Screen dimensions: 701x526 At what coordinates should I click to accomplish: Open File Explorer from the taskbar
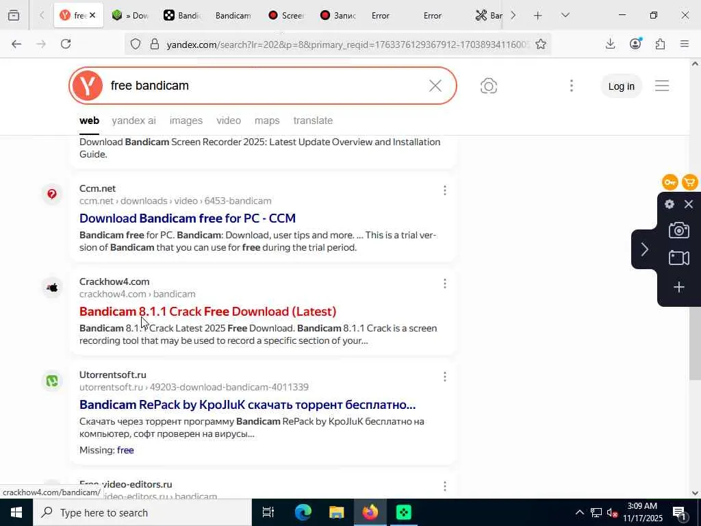pos(336,512)
